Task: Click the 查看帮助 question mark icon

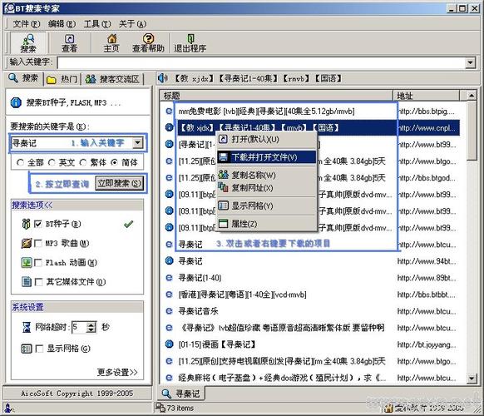Action: click(149, 38)
